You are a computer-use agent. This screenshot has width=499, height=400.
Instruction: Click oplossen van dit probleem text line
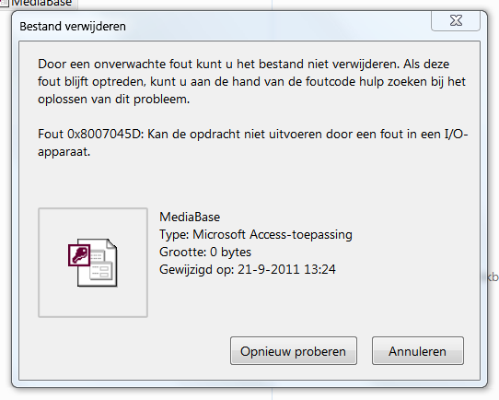tap(113, 100)
